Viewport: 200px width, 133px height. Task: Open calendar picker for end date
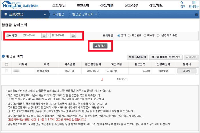73,36
